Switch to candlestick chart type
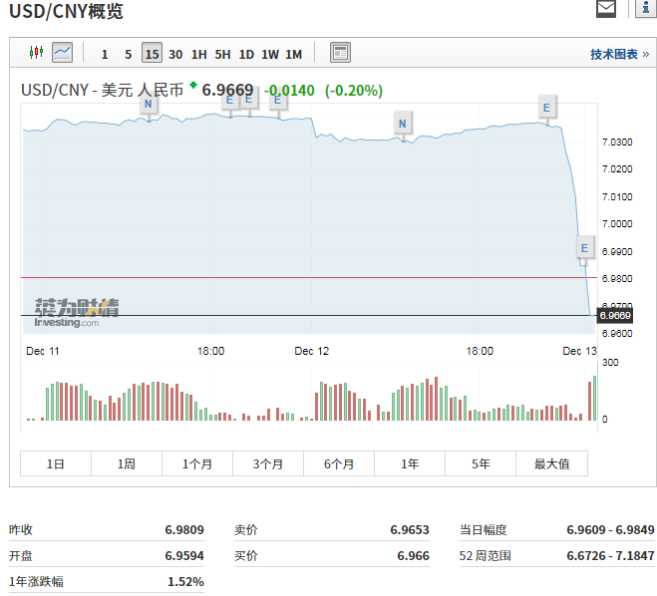This screenshot has width=657, height=596. click(37, 53)
